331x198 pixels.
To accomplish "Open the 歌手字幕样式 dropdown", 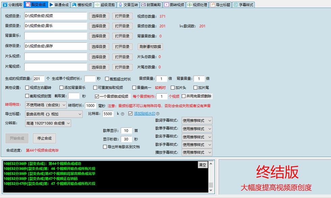I will 197,145.
